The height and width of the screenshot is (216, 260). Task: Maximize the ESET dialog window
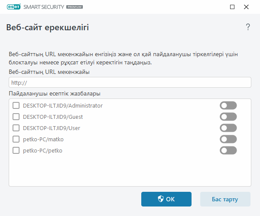[232, 7]
